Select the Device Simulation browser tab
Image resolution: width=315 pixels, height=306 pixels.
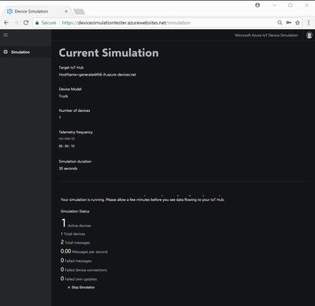click(37, 11)
